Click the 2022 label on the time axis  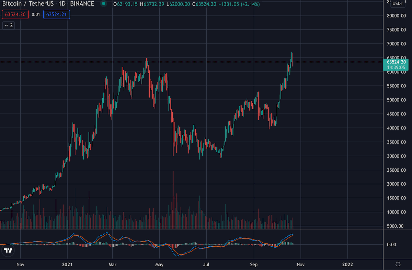coord(347,264)
